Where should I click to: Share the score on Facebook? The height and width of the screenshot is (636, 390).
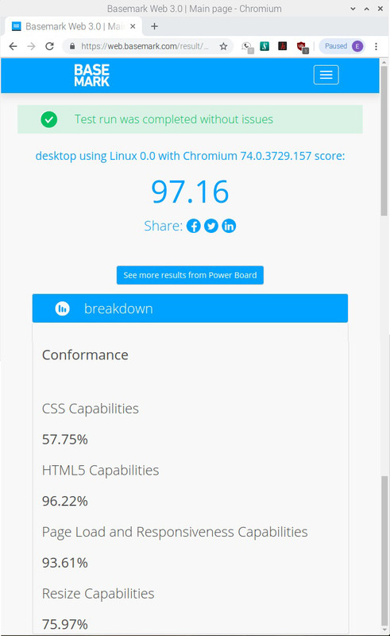[193, 226]
